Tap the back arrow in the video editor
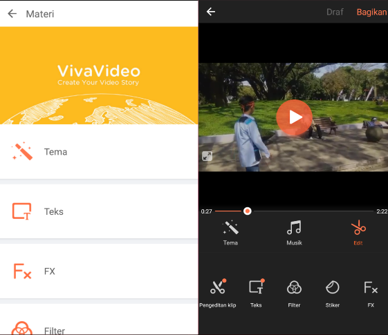 pyautogui.click(x=210, y=12)
